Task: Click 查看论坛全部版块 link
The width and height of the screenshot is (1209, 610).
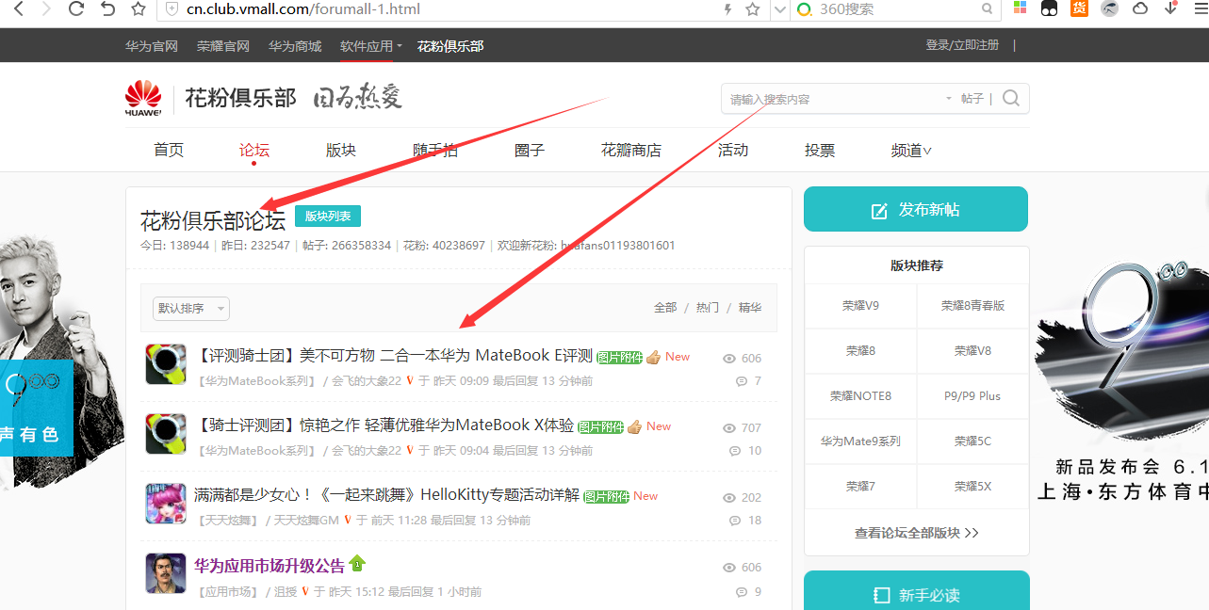Action: pyautogui.click(x=916, y=533)
